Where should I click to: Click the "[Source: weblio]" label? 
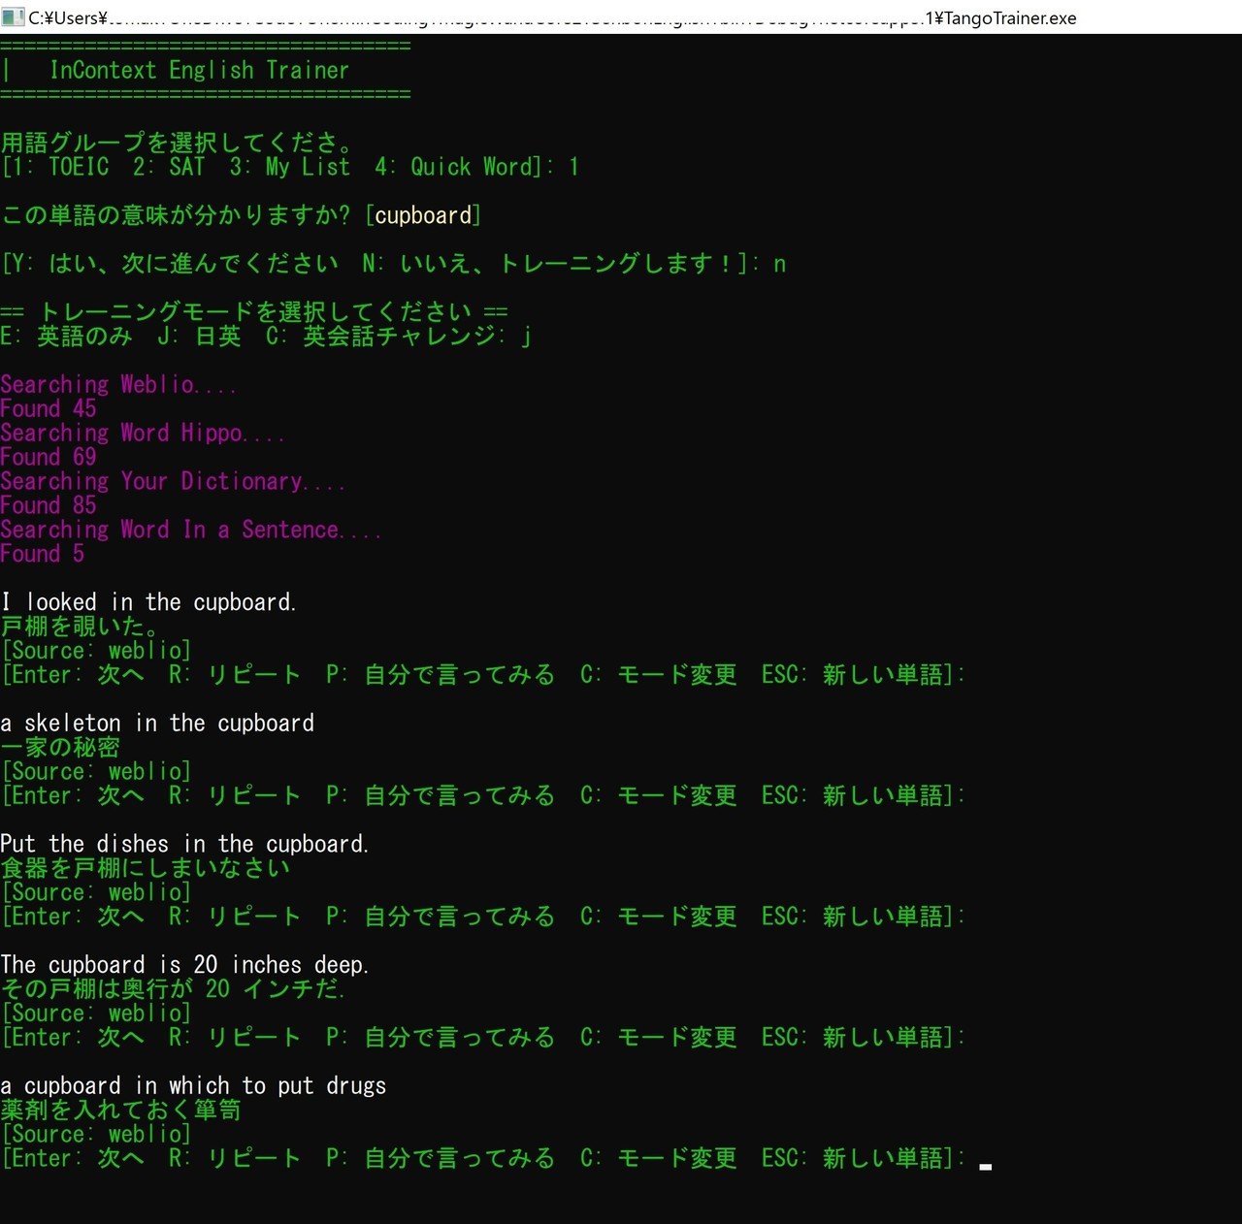coord(98,650)
